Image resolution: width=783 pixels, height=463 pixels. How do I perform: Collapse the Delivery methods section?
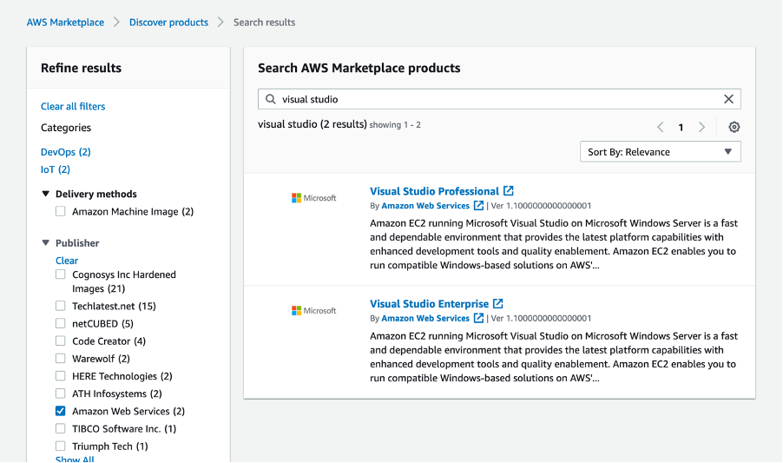(46, 194)
